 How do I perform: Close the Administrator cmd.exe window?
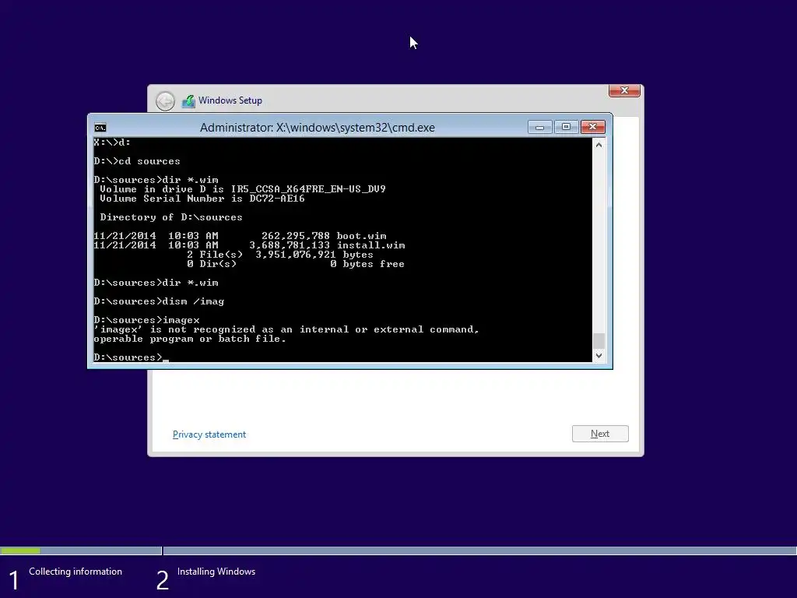click(x=592, y=127)
